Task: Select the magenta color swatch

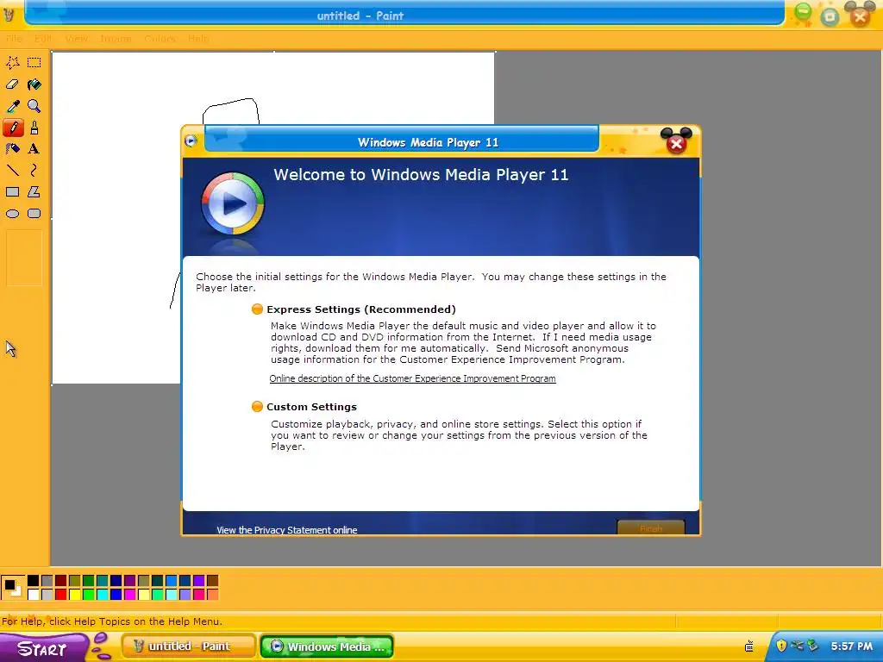Action: [x=129, y=594]
